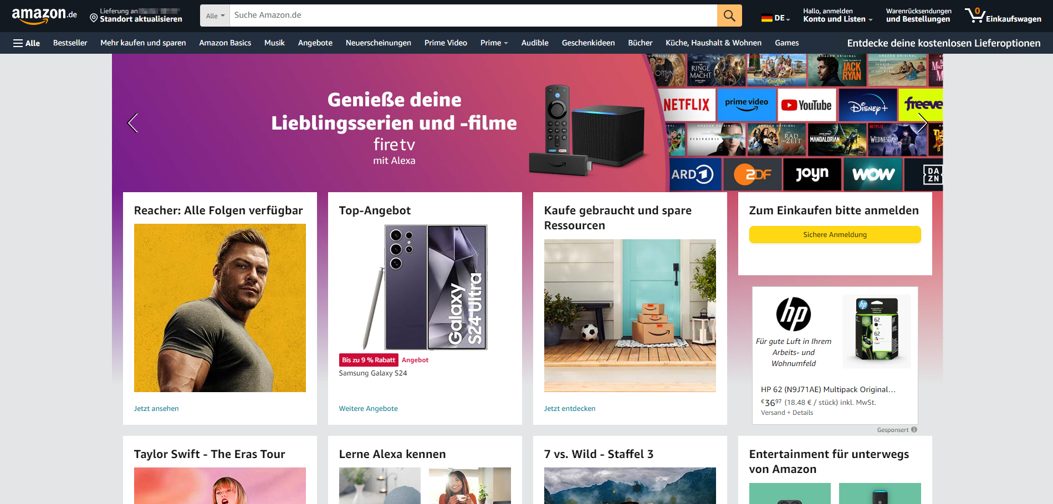Click the Angebot deal label
Screen dimensions: 1053x504
pos(415,360)
